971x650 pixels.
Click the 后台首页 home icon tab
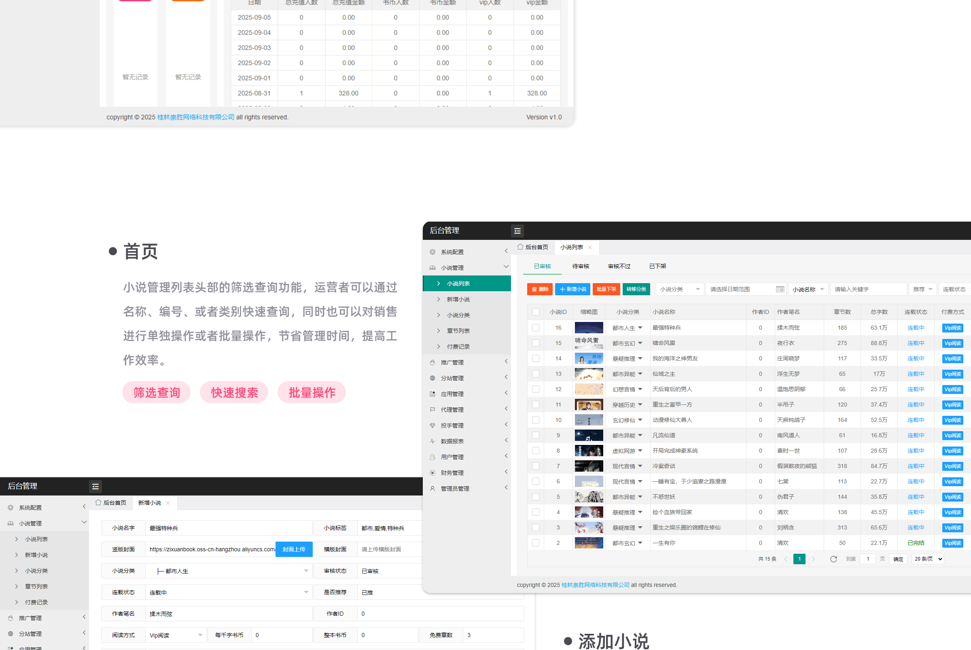(533, 247)
